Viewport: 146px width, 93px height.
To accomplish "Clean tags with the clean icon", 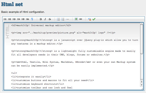I will tap(89, 19).
